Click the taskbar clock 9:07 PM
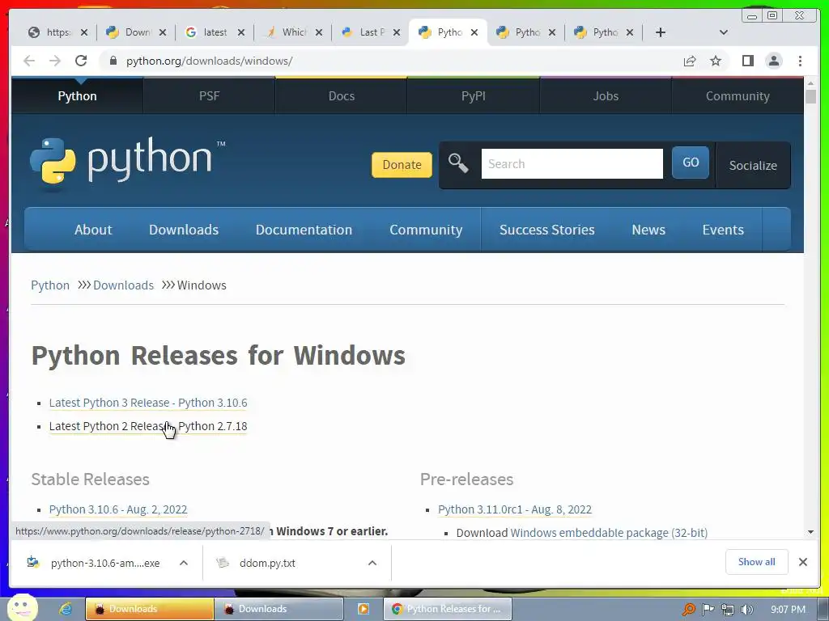The width and height of the screenshot is (829, 621). 788,610
